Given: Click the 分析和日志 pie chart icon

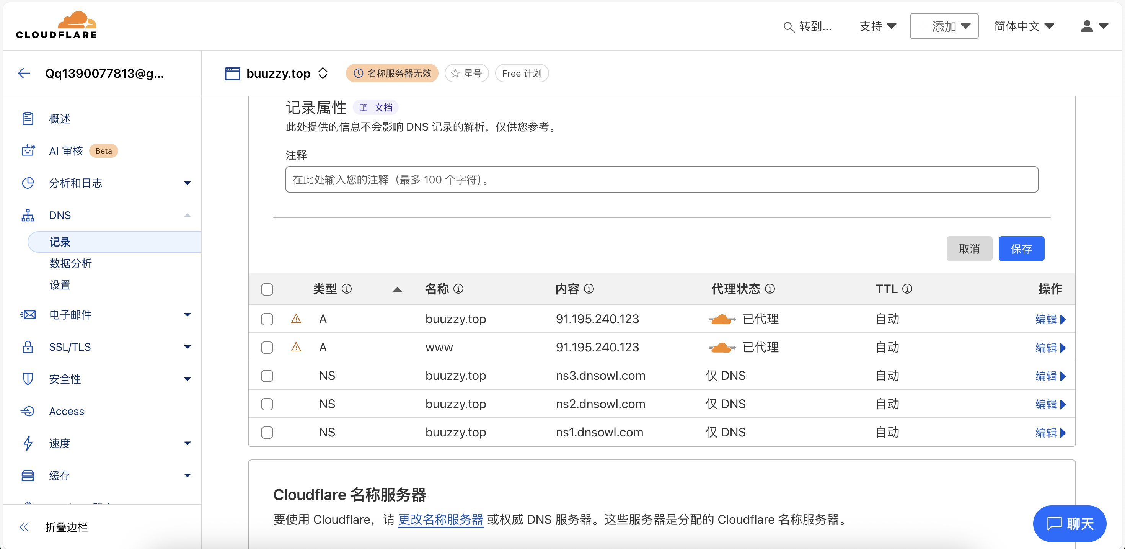Looking at the screenshot, I should point(28,183).
